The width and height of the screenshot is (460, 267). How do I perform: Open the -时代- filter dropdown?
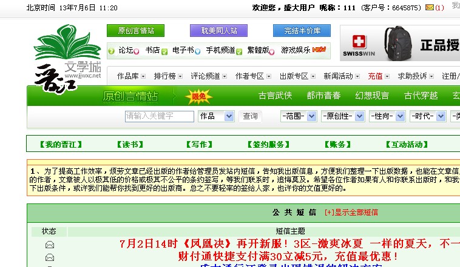428,116
